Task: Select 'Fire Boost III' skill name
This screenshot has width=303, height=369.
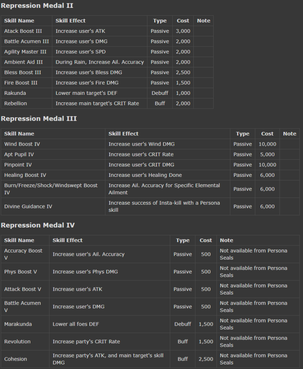Action: 21,83
